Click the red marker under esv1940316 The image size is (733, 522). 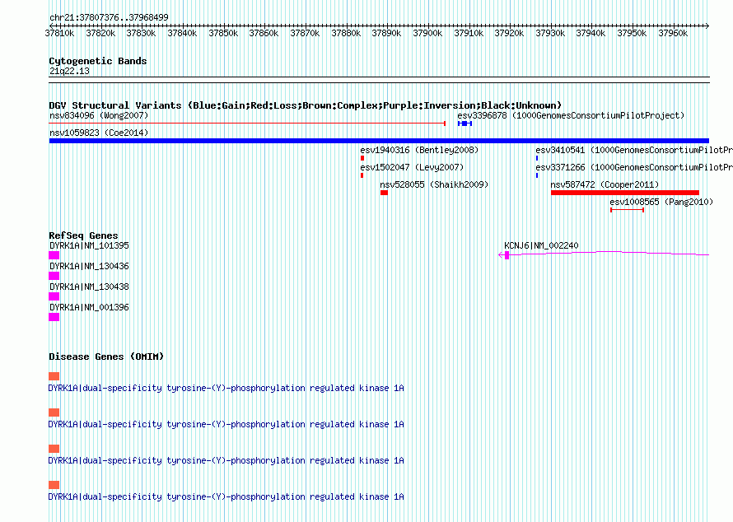(362, 158)
